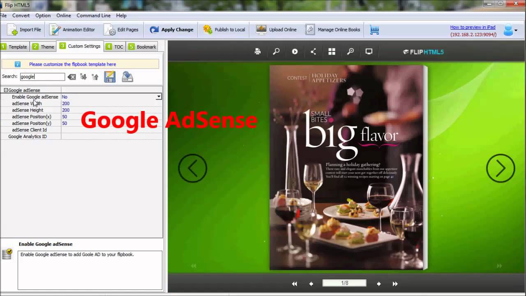The height and width of the screenshot is (296, 526).
Task: Open the TOC tab
Action: coord(115,47)
